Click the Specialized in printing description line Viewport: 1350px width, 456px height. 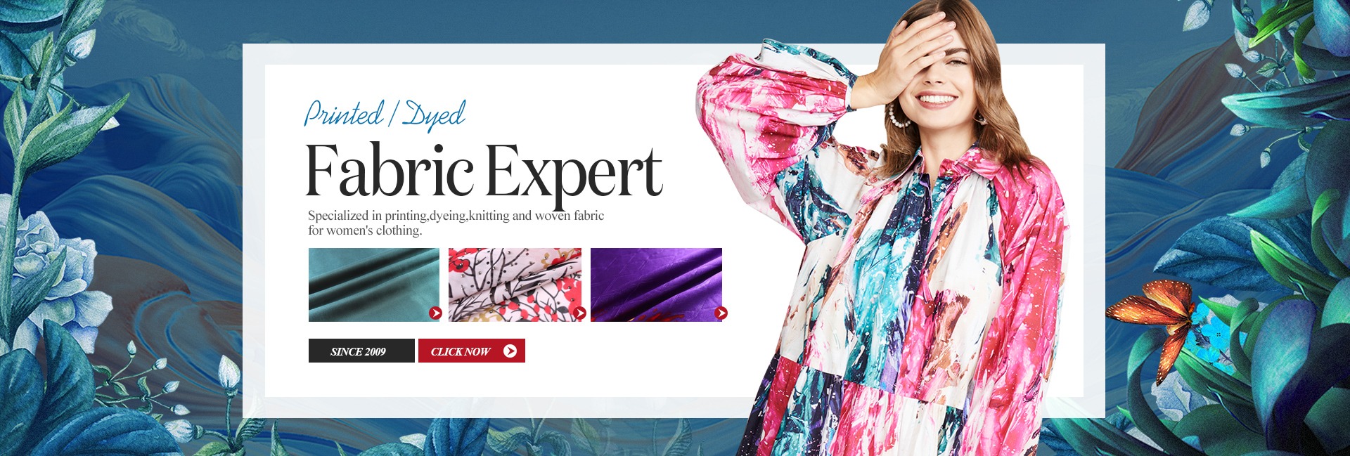[456, 216]
